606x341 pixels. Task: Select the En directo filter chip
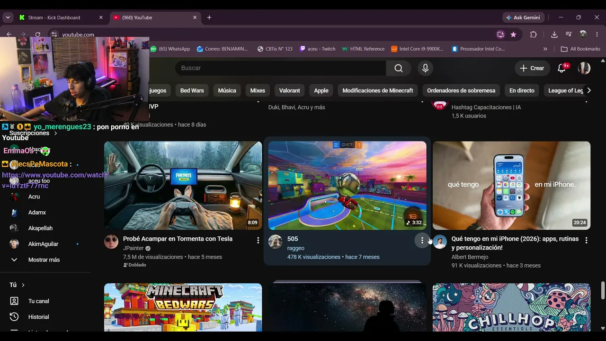522,90
